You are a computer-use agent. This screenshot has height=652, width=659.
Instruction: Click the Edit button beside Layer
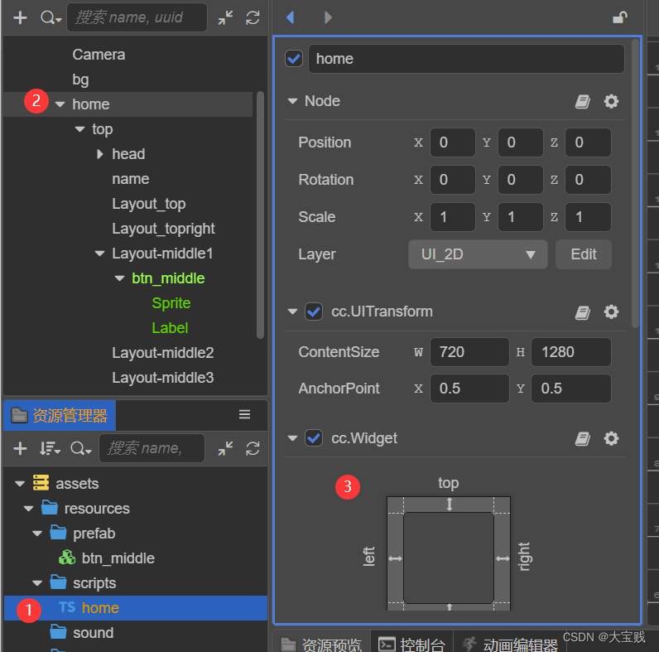click(x=583, y=254)
